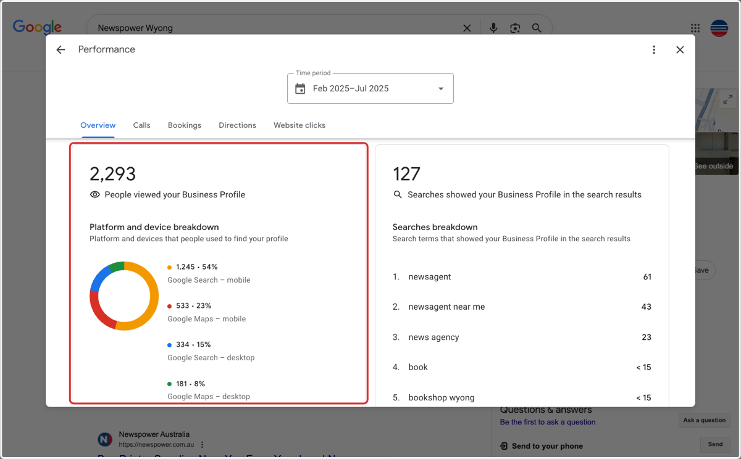Image resolution: width=741 pixels, height=459 pixels.
Task: Click the Send to your phone icon
Action: coord(504,446)
